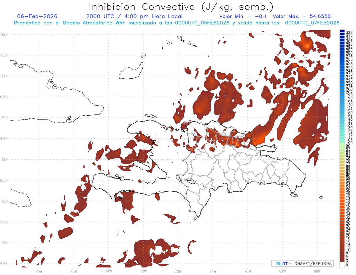Click "2000 UTC / 4:00 pm Hora Local"
This screenshot has height=275, width=356.
pyautogui.click(x=134, y=16)
